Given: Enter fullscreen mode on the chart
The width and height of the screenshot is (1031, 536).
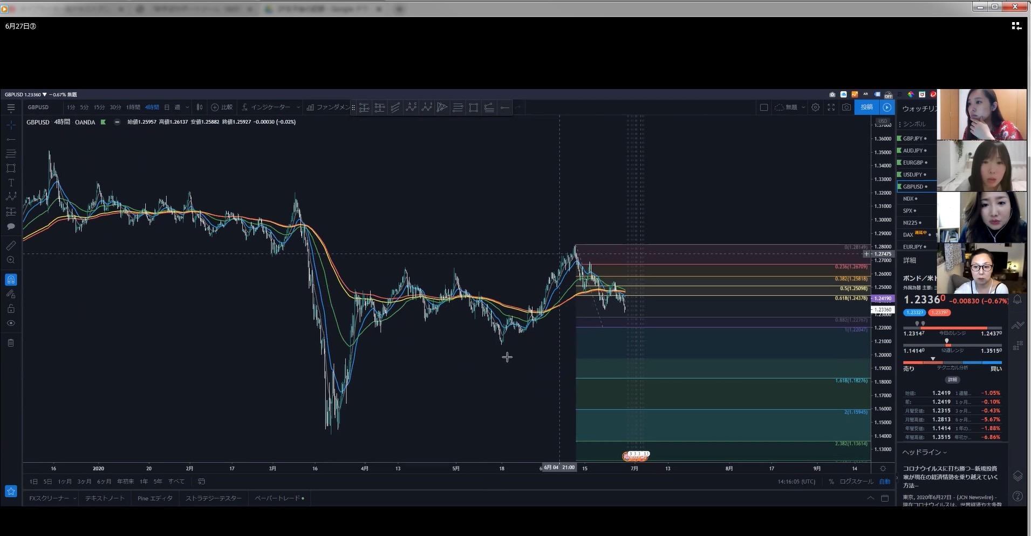Looking at the screenshot, I should coord(831,107).
